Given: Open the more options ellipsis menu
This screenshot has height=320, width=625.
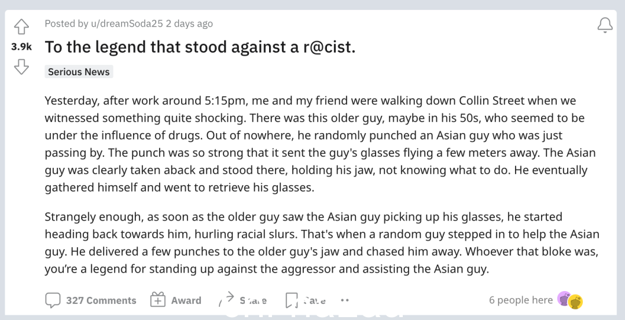Looking at the screenshot, I should click(345, 300).
